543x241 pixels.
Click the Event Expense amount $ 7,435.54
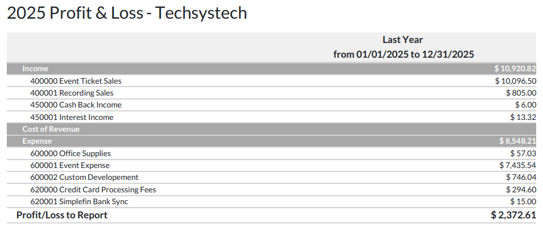pyautogui.click(x=517, y=165)
